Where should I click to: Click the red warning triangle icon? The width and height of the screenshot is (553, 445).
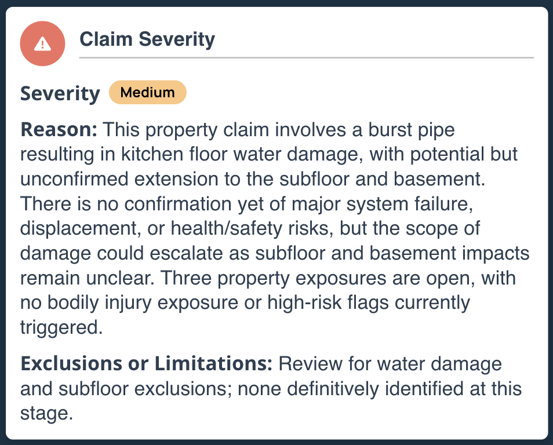pyautogui.click(x=42, y=43)
